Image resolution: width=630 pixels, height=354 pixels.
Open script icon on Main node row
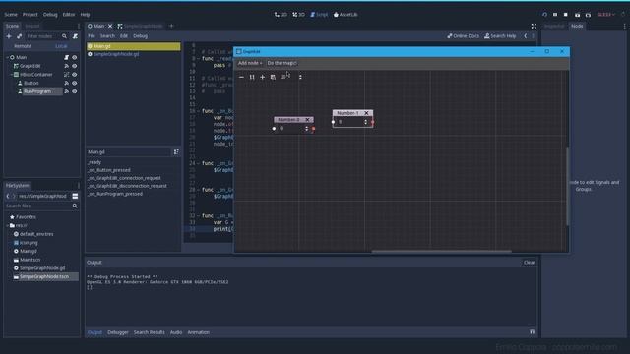67,57
